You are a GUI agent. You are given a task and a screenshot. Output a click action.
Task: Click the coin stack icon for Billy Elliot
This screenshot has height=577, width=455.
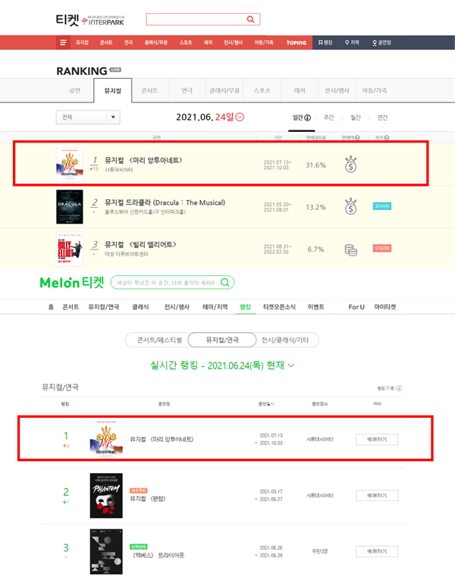coord(351,250)
